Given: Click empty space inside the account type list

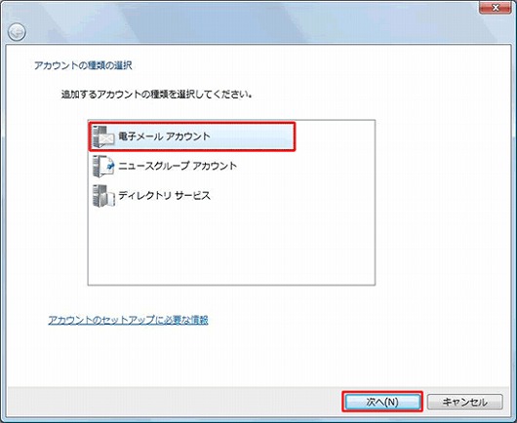Looking at the screenshot, I should [231, 248].
